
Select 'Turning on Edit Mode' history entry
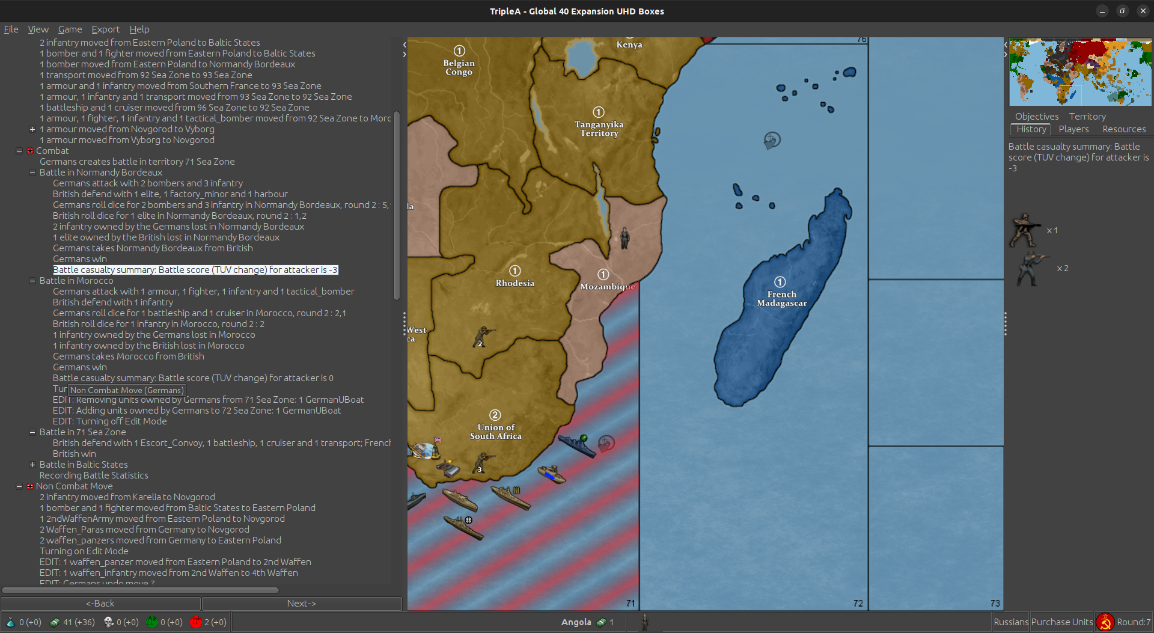[x=84, y=551]
